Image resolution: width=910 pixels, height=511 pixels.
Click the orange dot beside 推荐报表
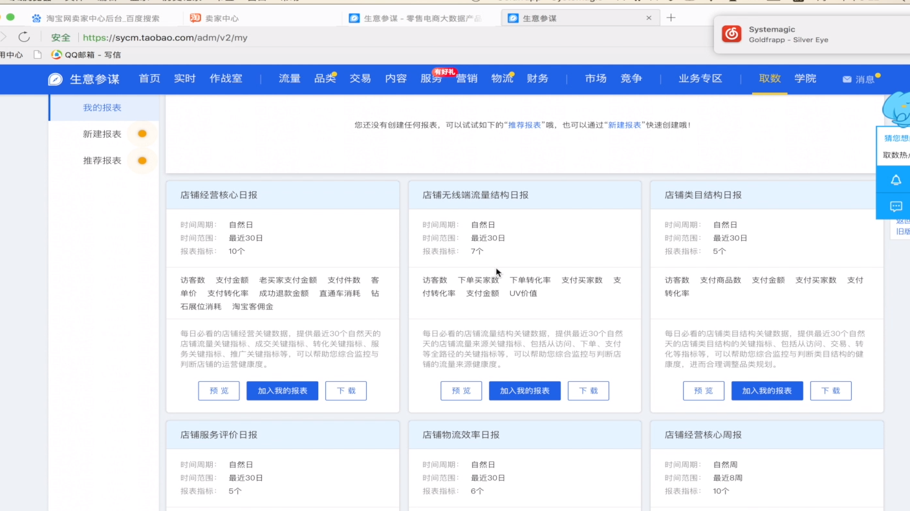(142, 160)
